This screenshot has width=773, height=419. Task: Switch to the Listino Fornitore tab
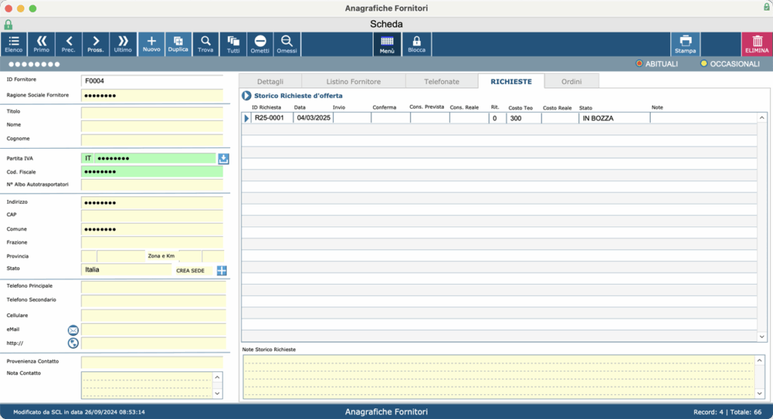(353, 82)
